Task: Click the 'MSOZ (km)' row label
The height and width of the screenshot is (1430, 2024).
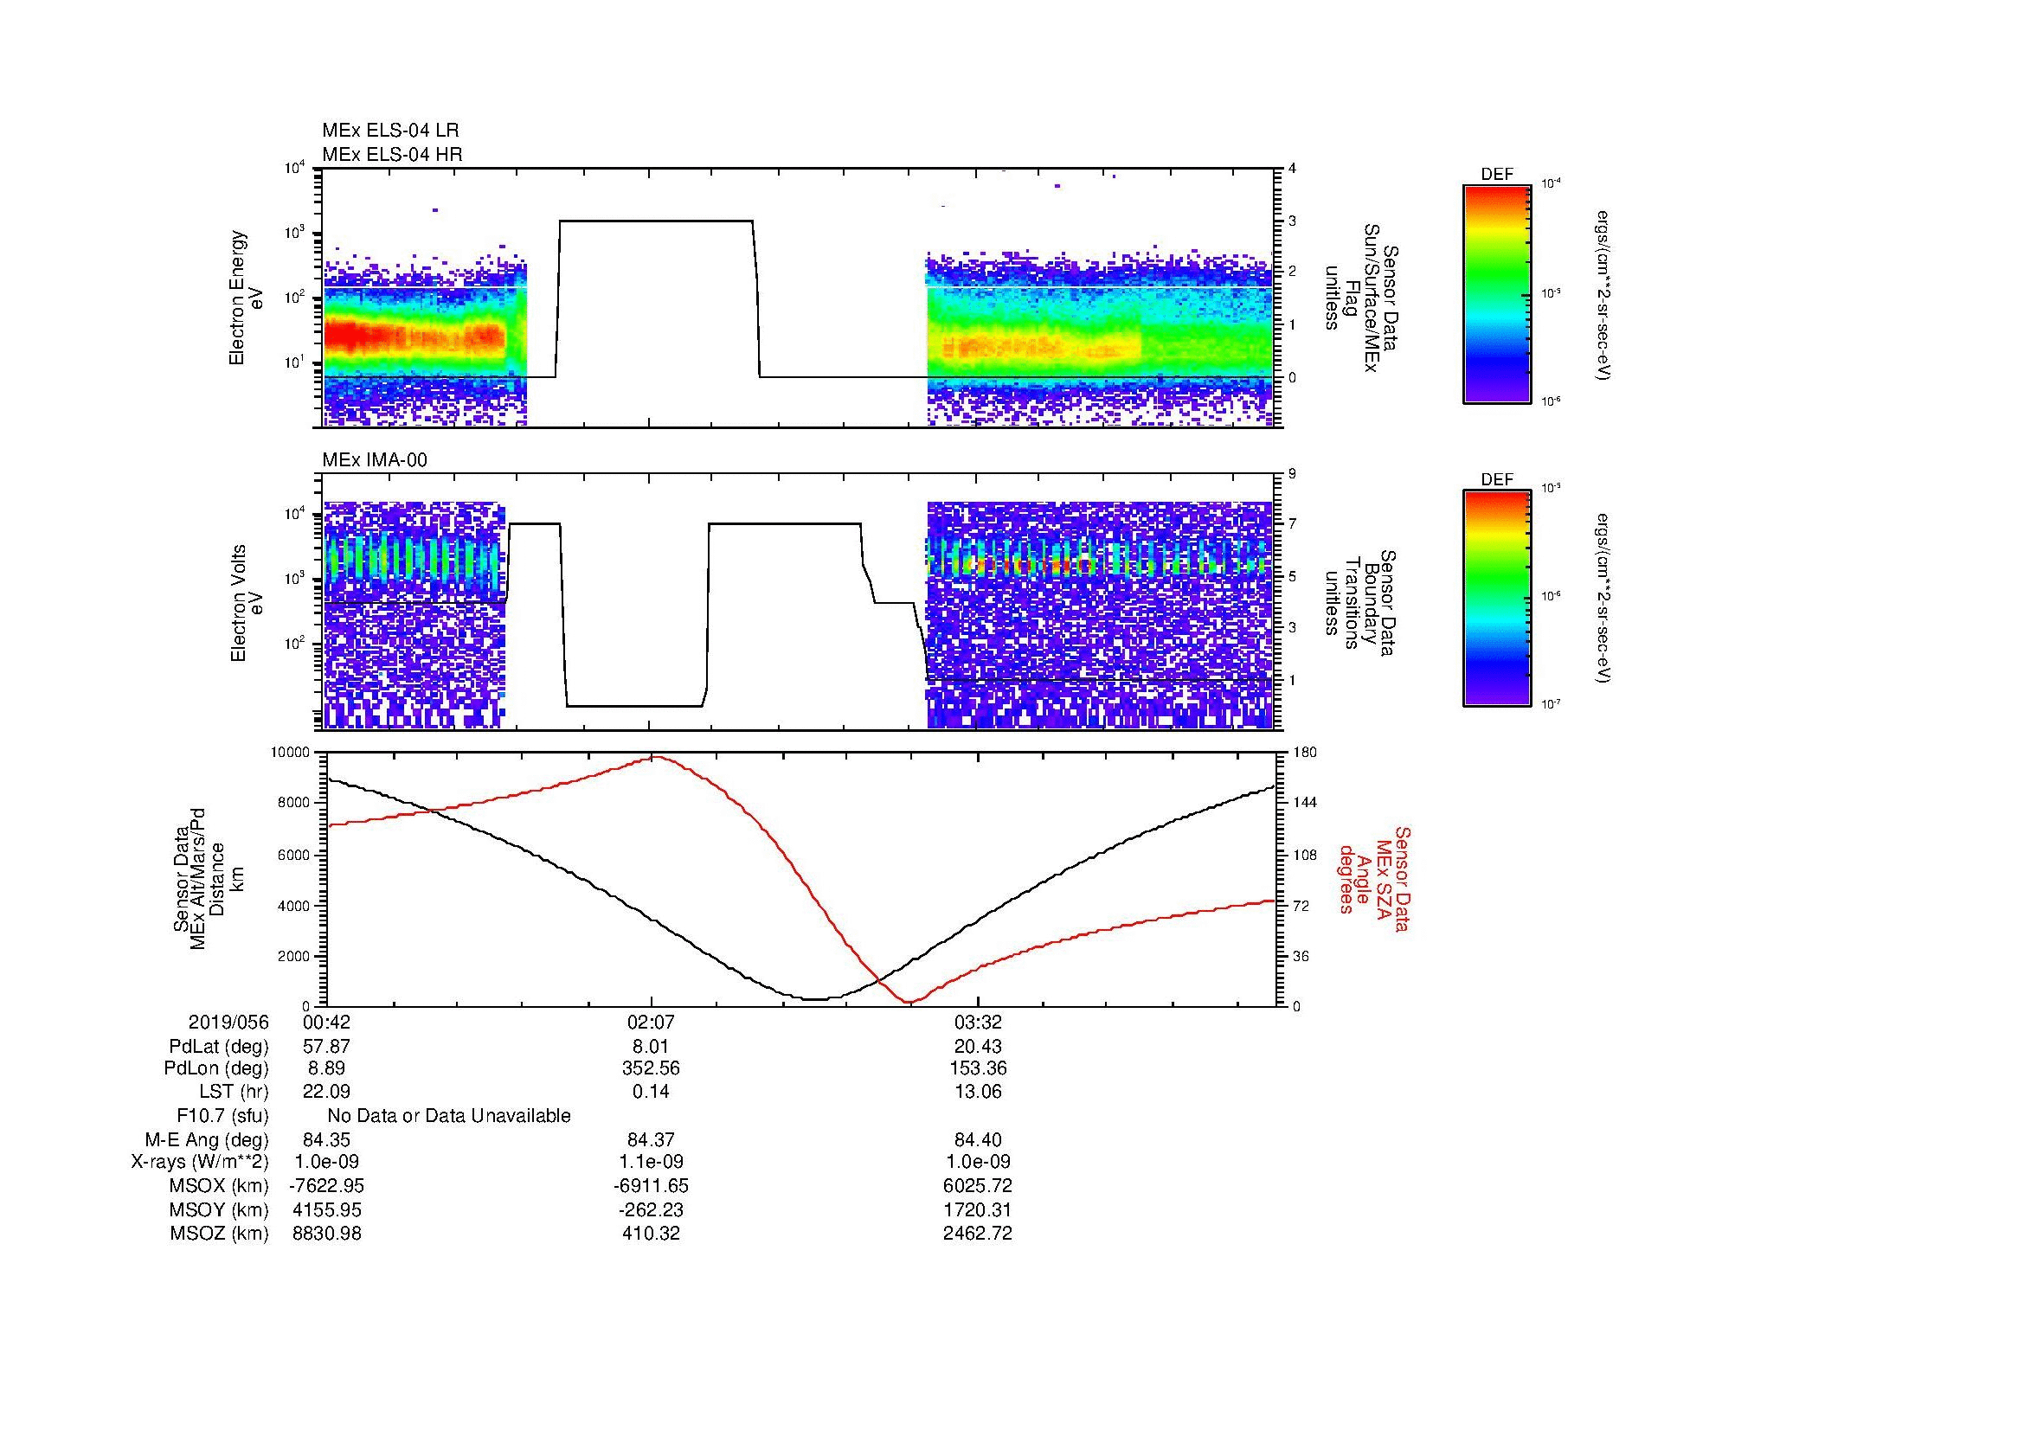Action: 220,1234
